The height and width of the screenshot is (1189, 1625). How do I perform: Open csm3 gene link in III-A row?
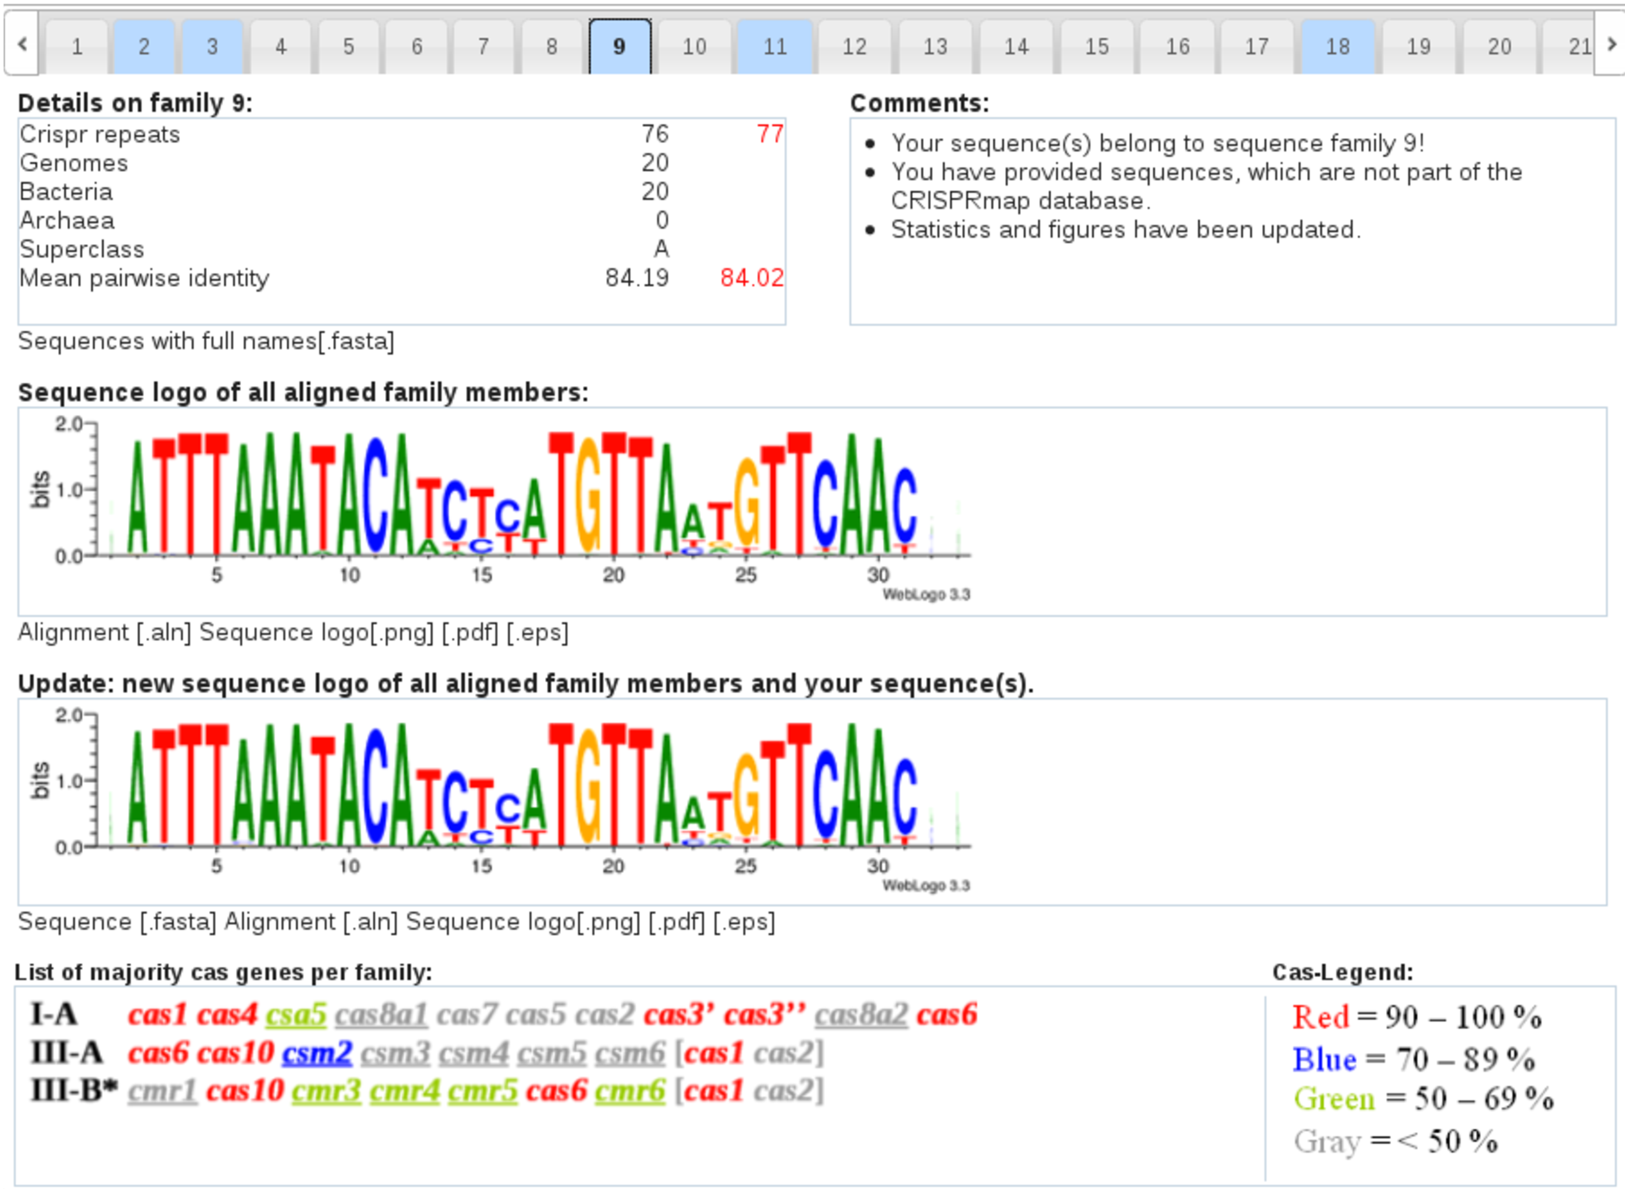[x=396, y=1054]
